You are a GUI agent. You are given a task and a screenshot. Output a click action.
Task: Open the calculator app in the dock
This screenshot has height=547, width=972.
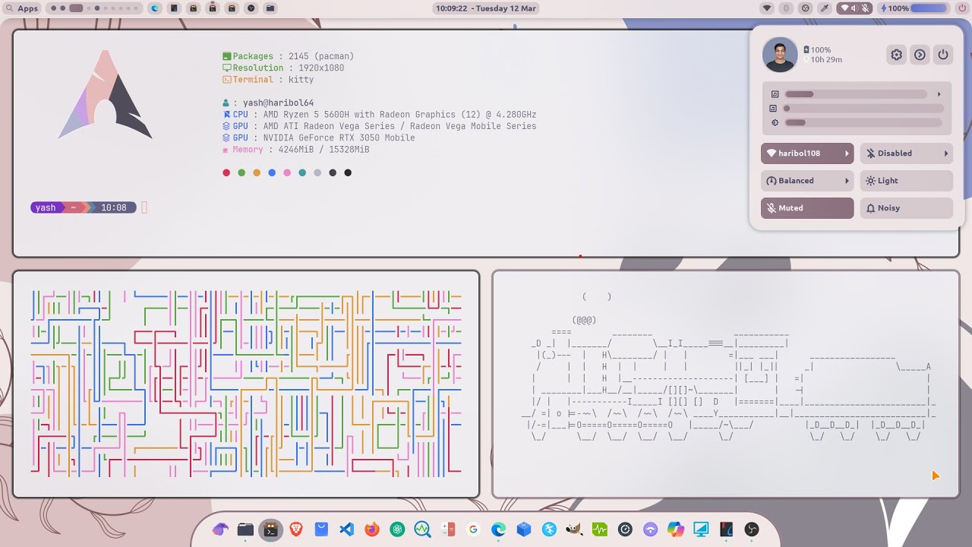pos(447,530)
